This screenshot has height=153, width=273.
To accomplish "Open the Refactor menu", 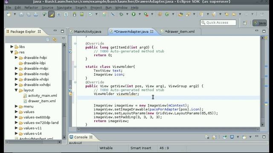I will click(31, 8).
